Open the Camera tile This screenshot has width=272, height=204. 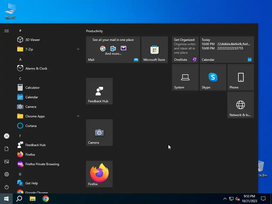point(99,133)
